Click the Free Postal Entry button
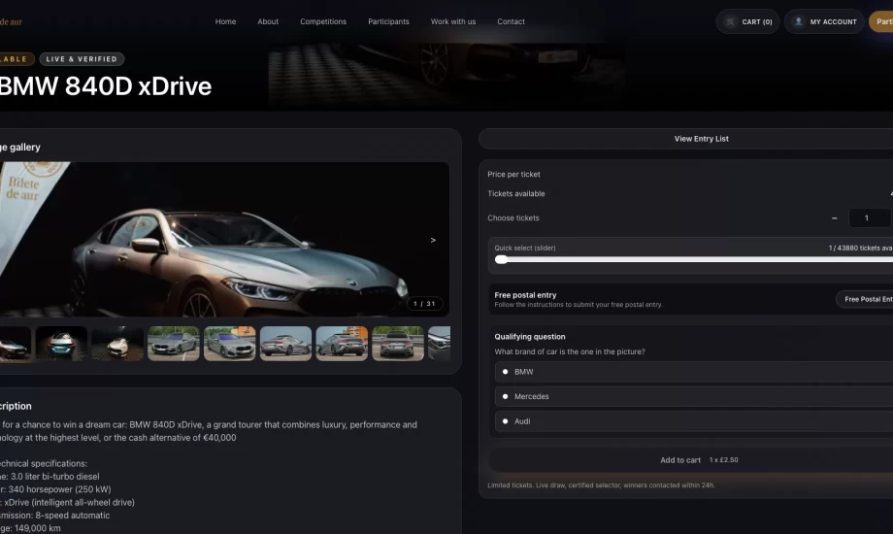 click(865, 299)
